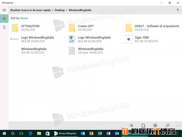Click WindowsBlogItalia breadcrumb segment
This screenshot has width=182, height=137.
[80, 10]
